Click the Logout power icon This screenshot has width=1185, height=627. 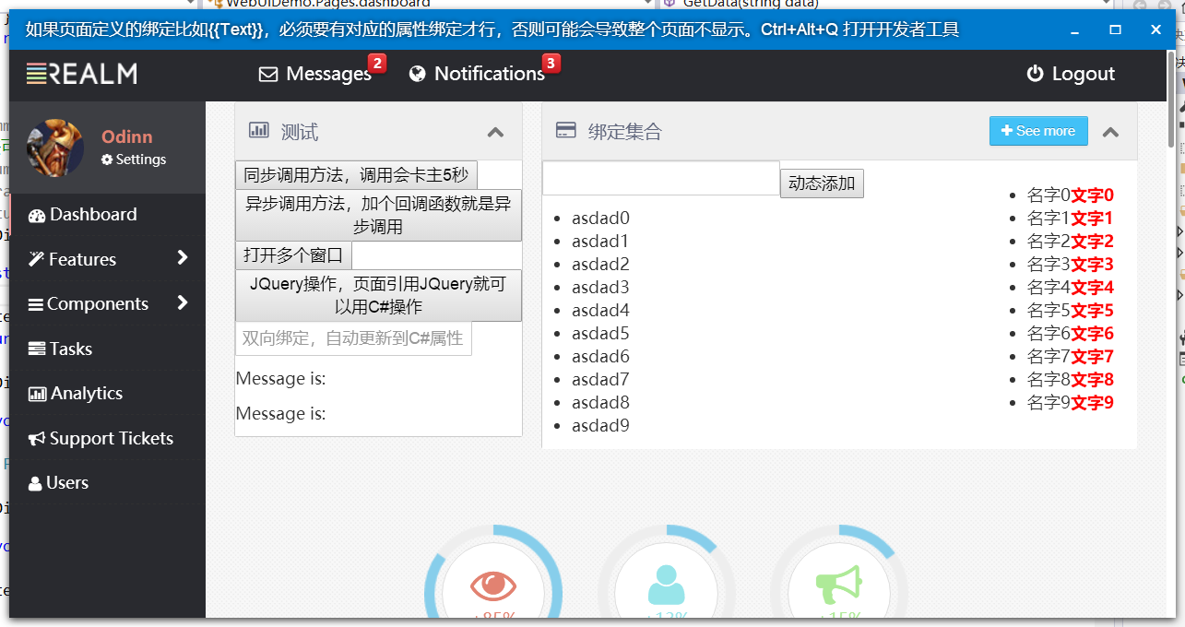[x=1035, y=74]
